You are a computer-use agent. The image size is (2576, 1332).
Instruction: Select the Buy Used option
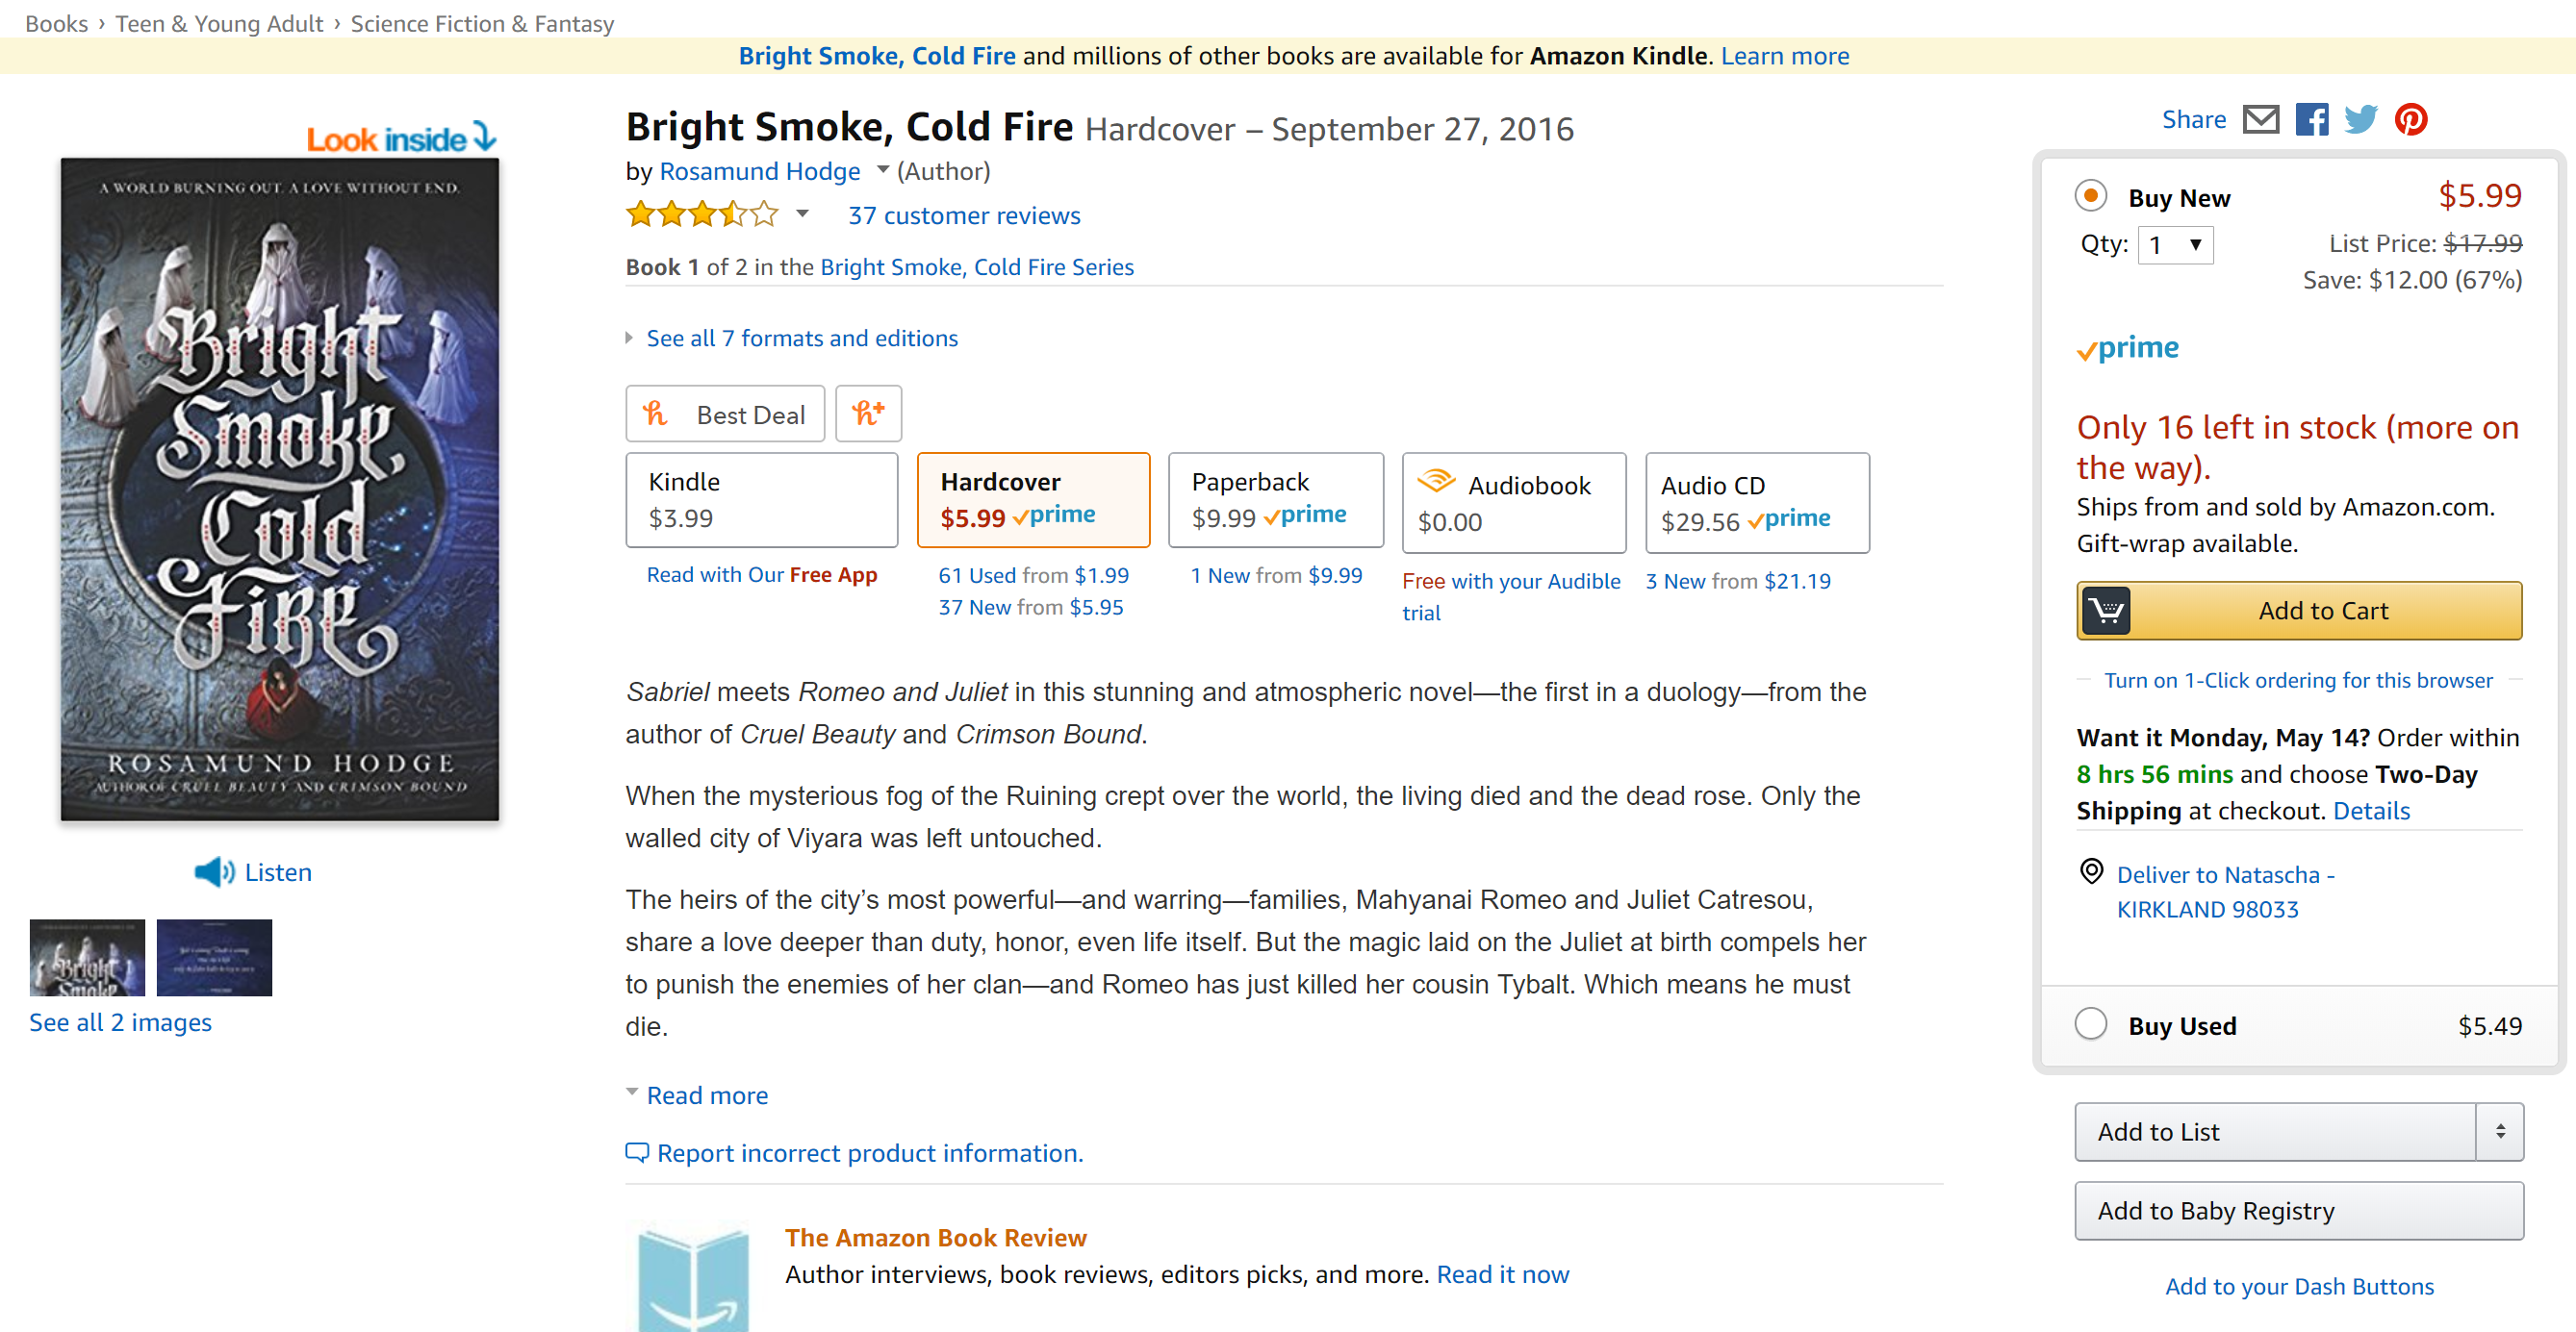[x=2091, y=1023]
